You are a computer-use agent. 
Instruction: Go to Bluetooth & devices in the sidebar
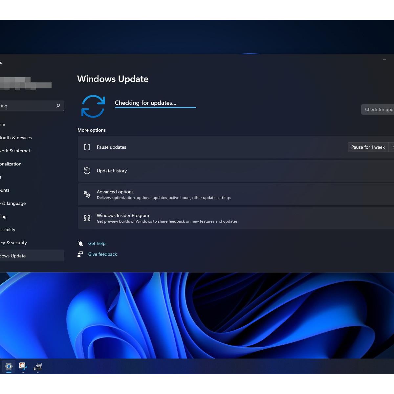click(x=16, y=138)
